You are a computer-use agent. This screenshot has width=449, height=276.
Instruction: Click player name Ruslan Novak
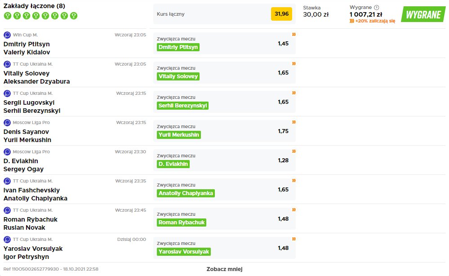tap(24, 227)
